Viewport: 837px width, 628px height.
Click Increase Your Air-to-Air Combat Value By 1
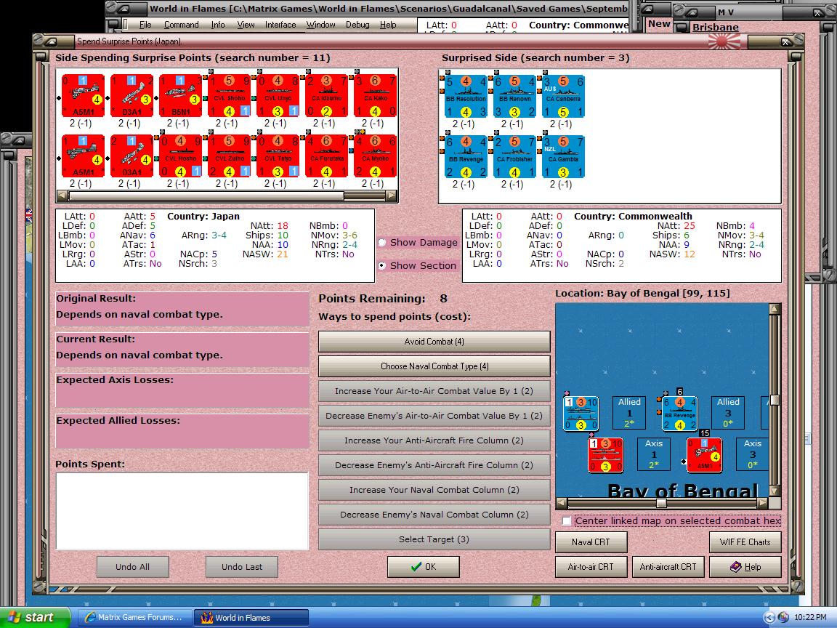434,391
